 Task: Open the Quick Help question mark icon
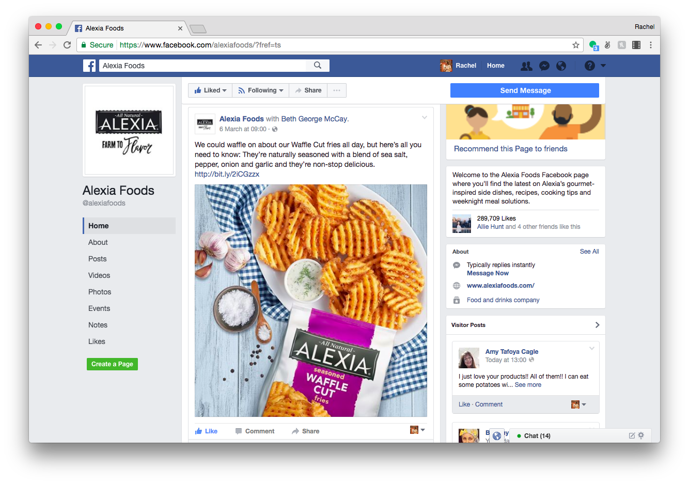(x=589, y=66)
